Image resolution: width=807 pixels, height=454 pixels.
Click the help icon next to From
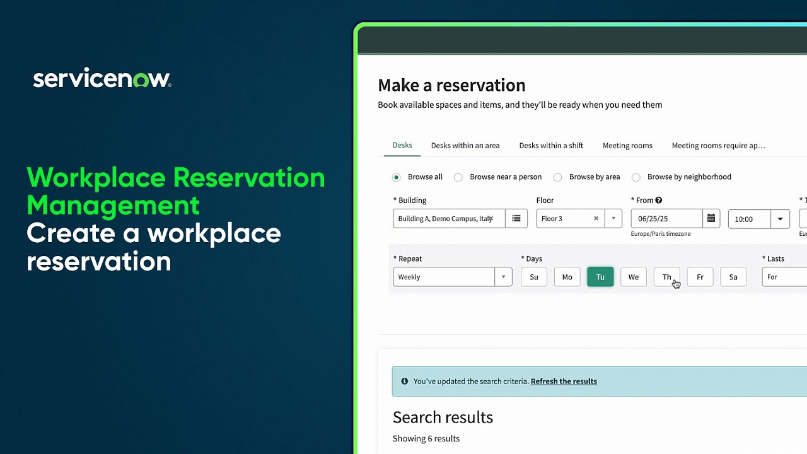[659, 200]
